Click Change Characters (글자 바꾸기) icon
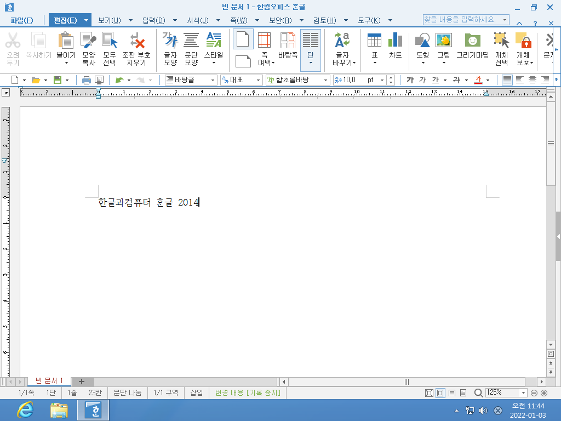 342,40
